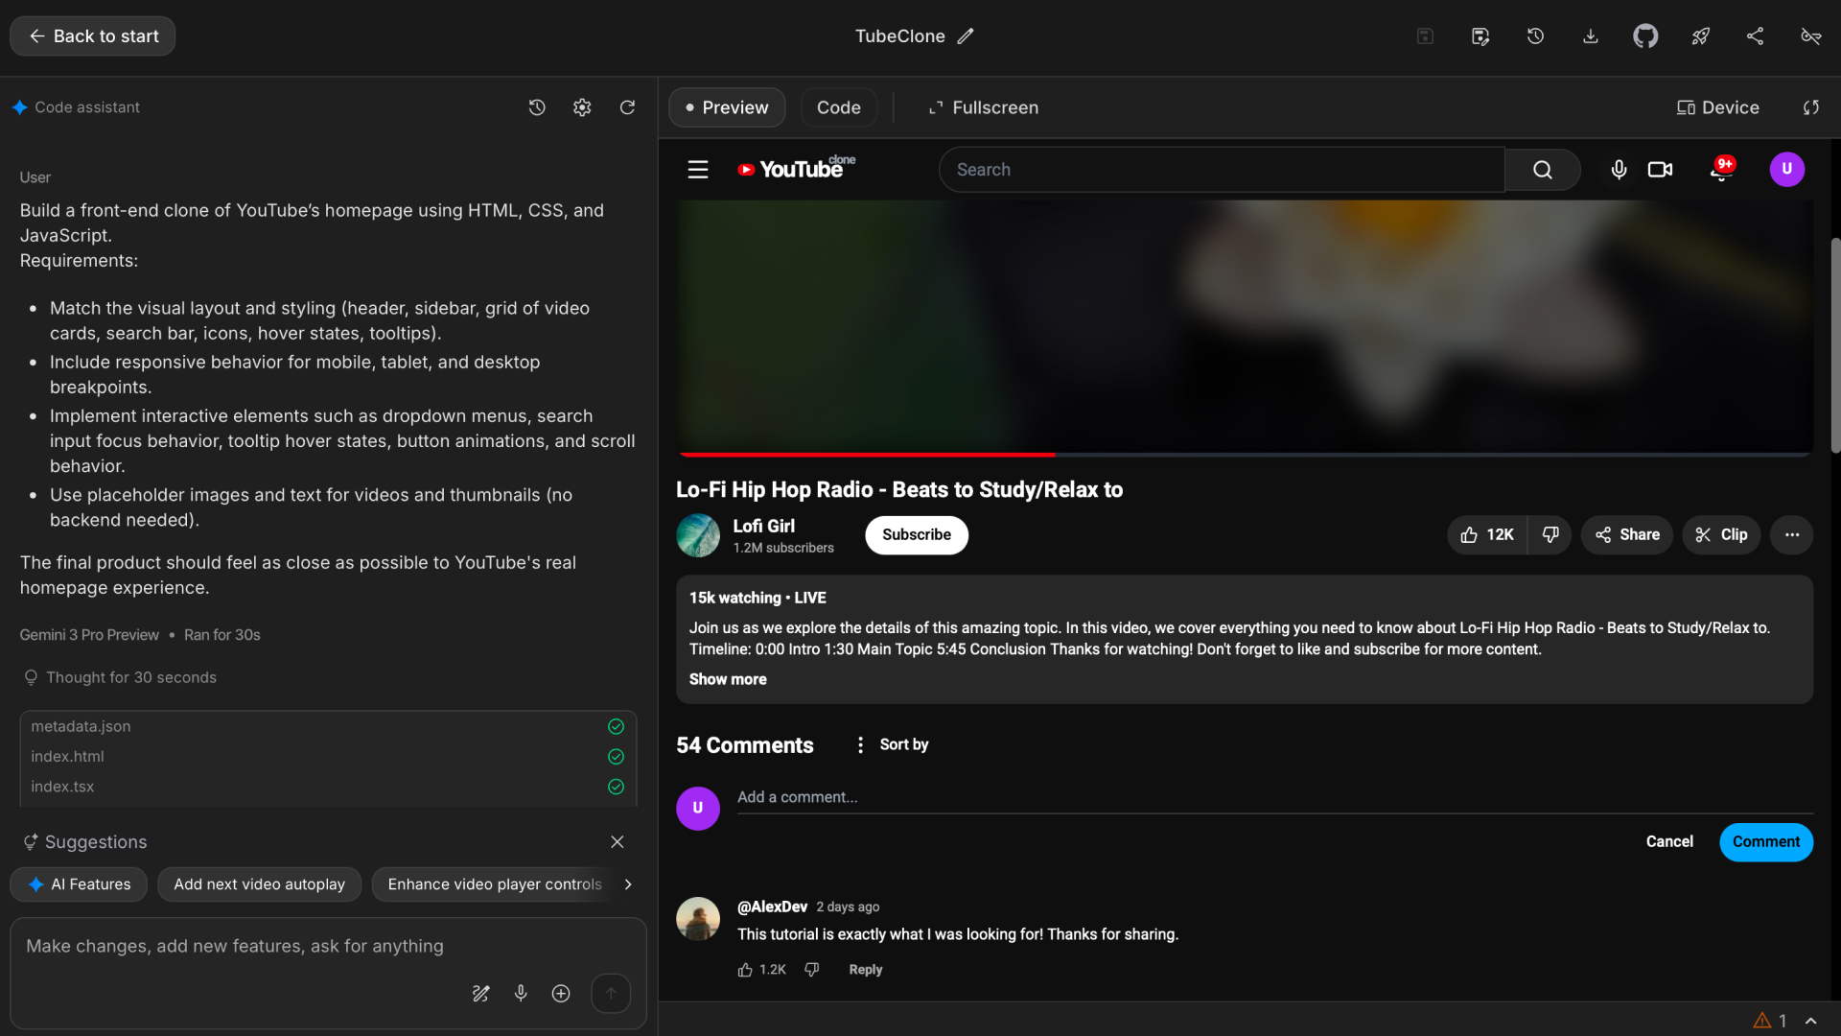This screenshot has width=1841, height=1036.
Task: Click Back to start
Action: (91, 35)
